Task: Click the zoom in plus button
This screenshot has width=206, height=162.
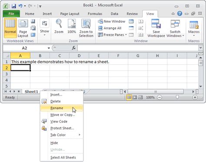Action: coord(195,97)
